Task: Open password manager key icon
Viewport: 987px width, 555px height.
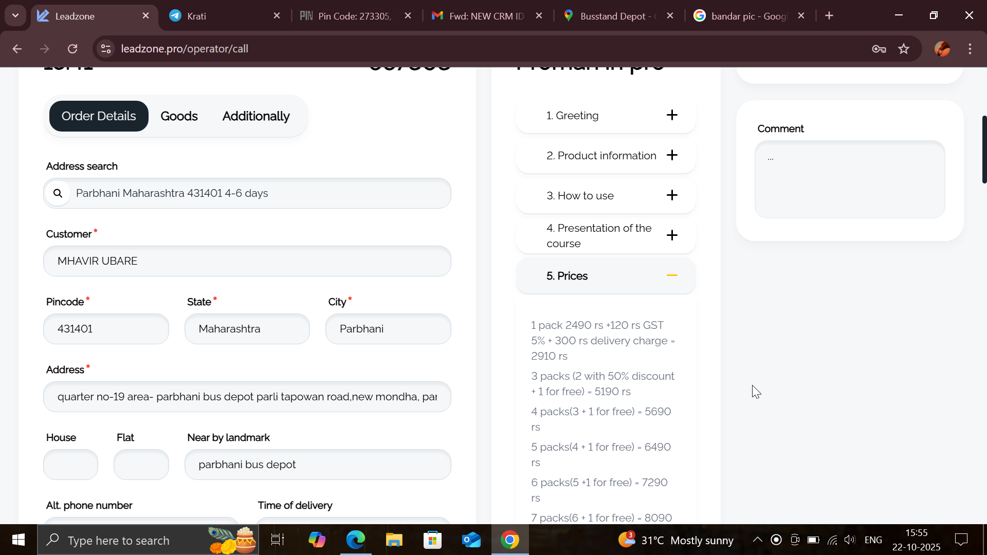Action: pos(879,49)
